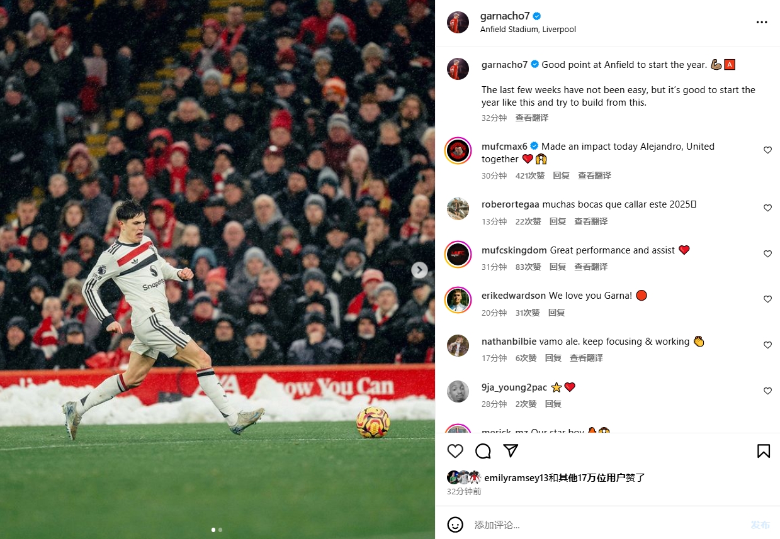Open emoji picker in comment box

[455, 525]
